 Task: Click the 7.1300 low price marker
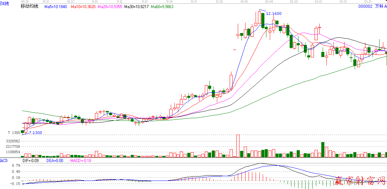35,133
